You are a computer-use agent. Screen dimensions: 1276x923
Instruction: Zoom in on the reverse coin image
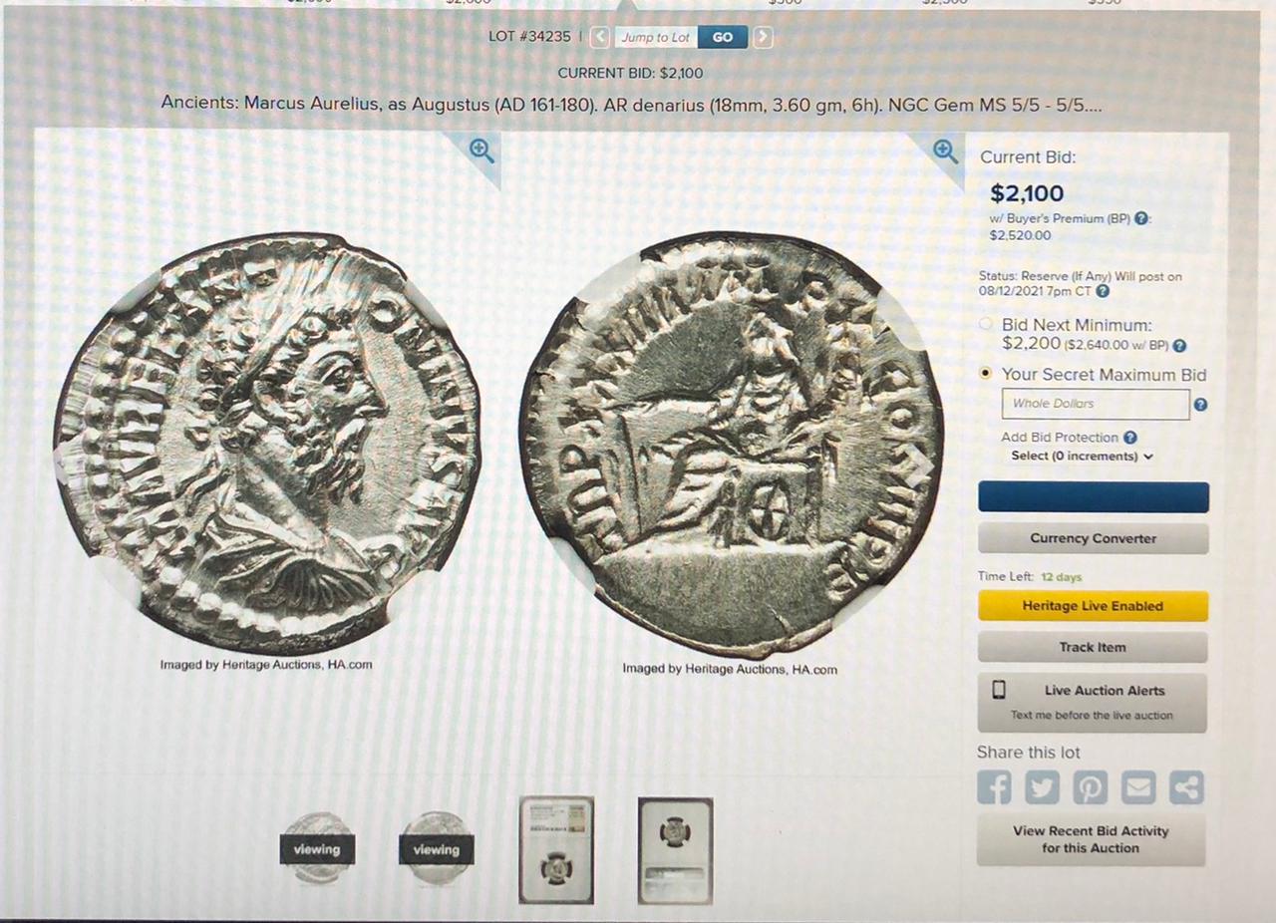(944, 151)
